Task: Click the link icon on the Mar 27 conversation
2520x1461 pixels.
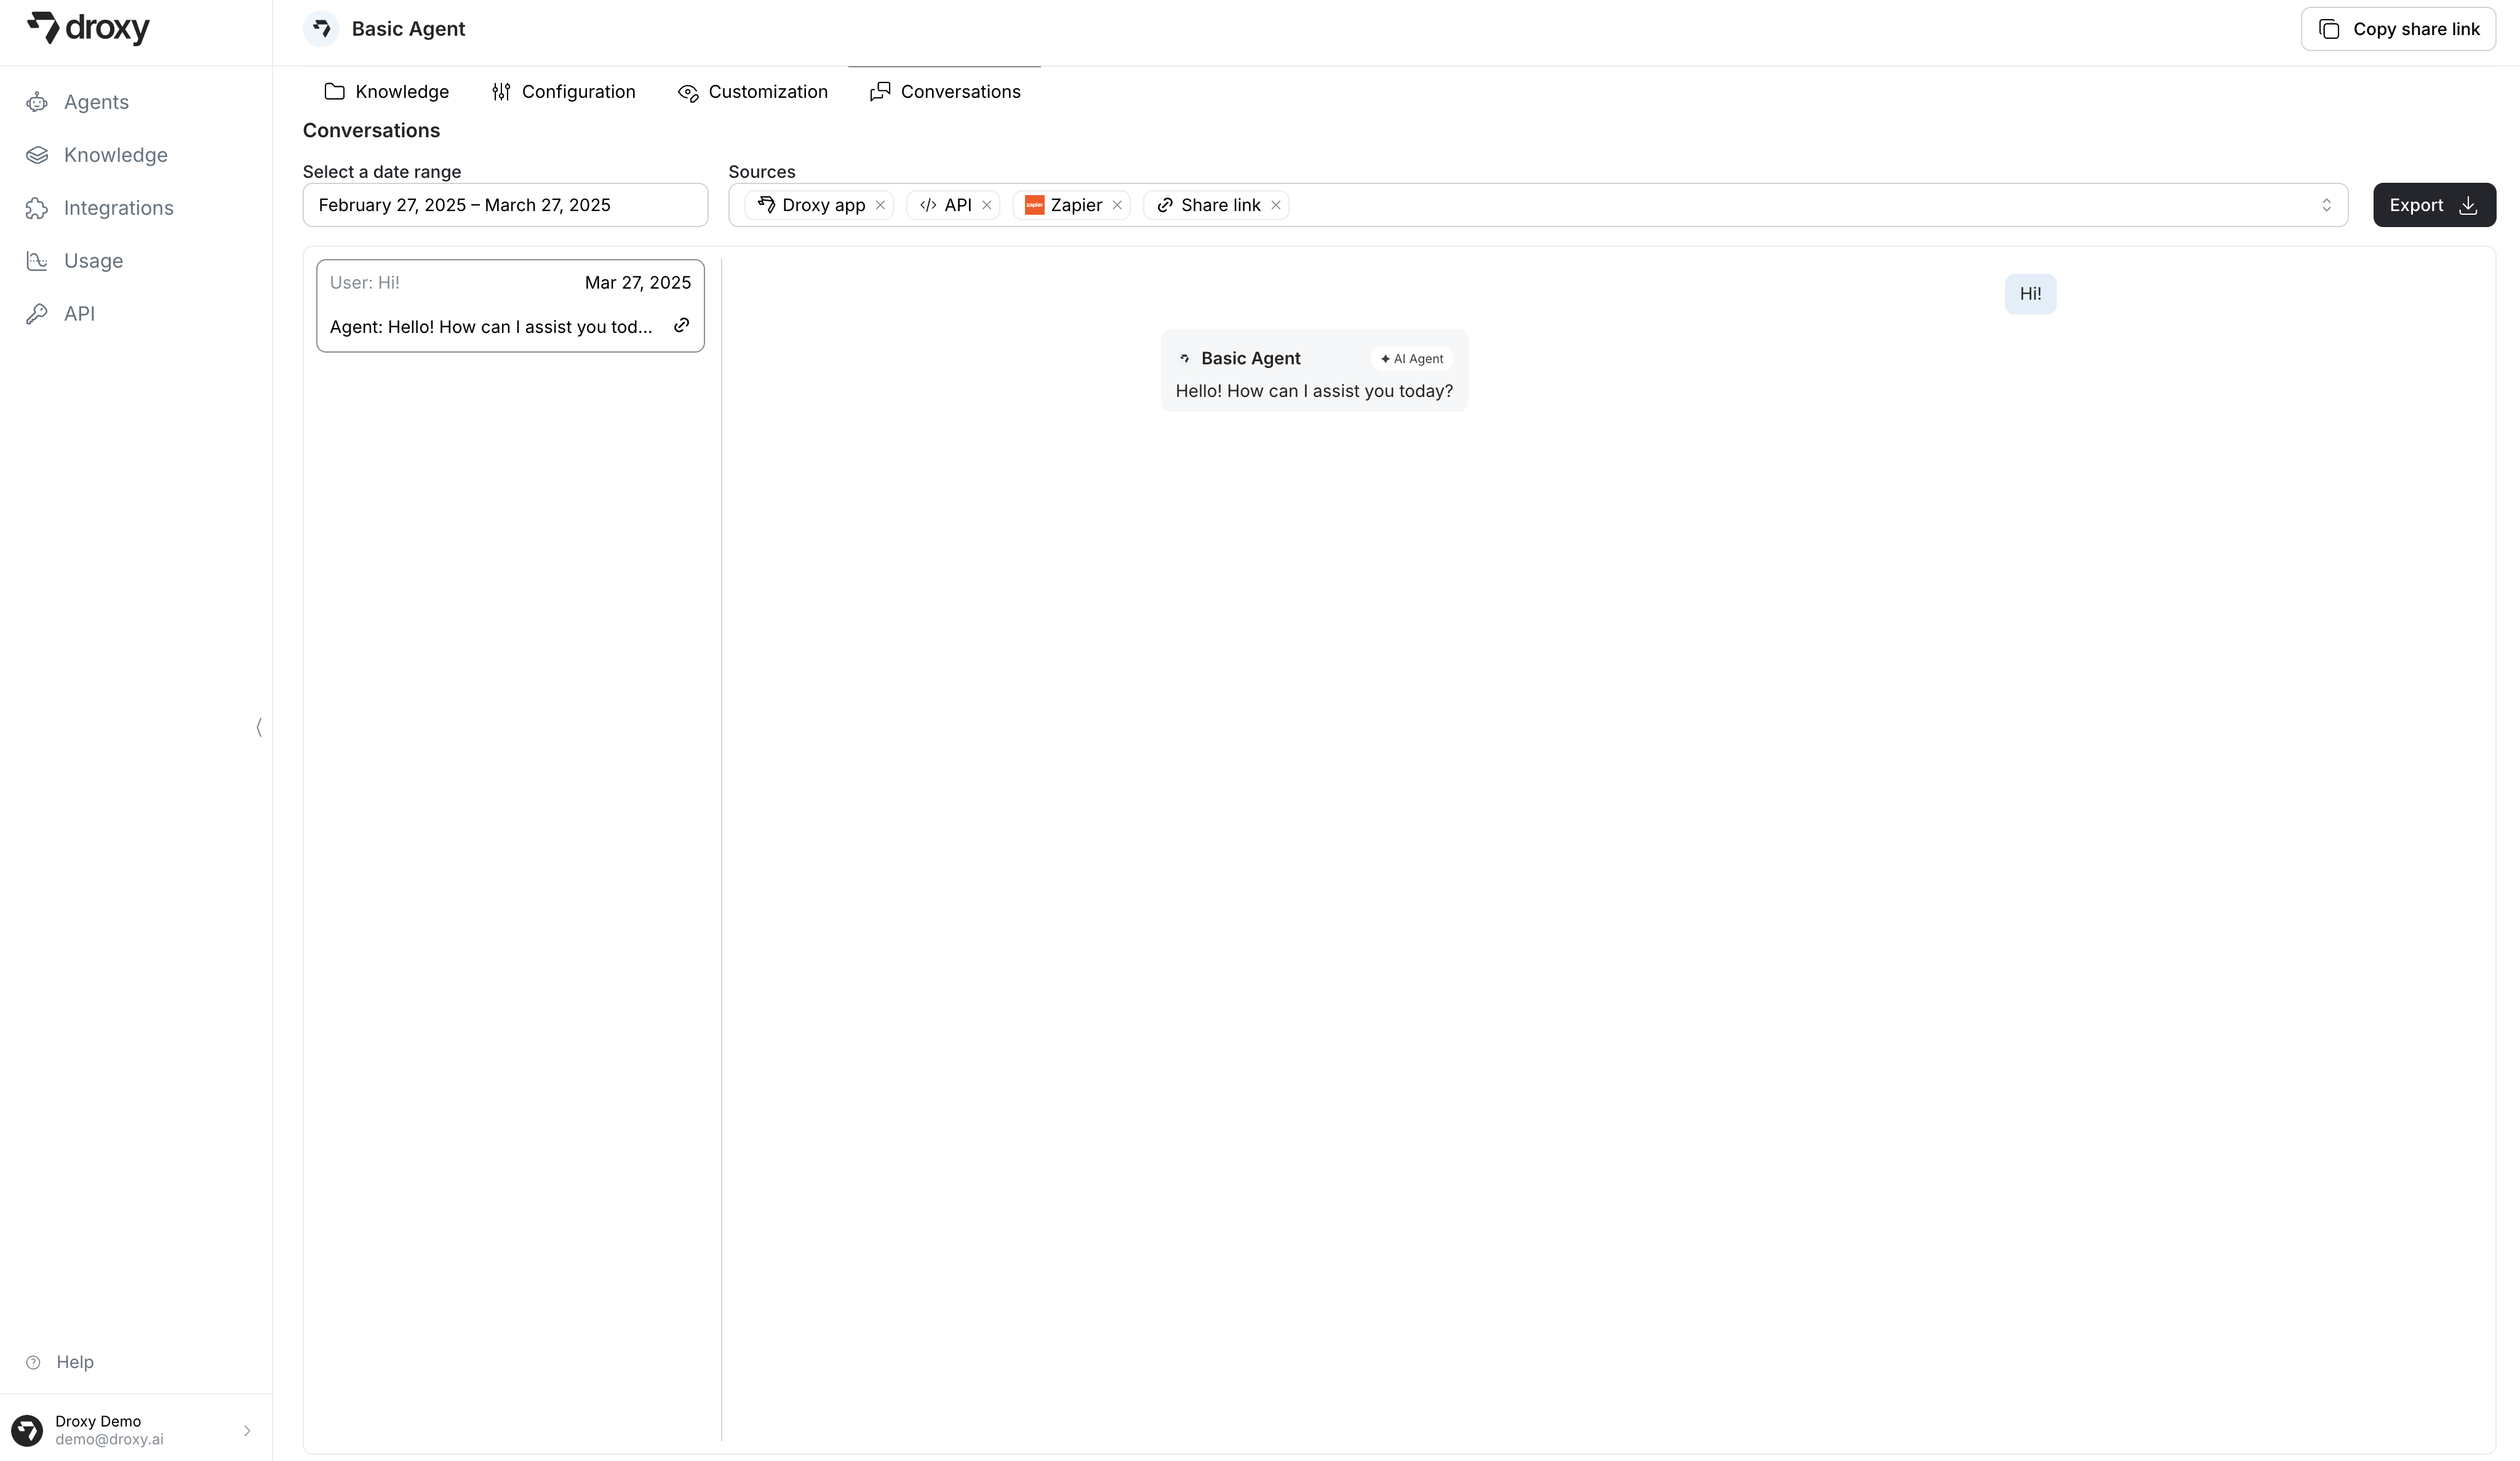Action: click(681, 326)
